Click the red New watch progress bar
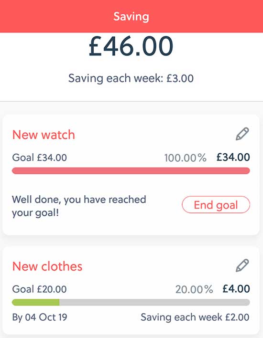Image resolution: width=263 pixels, height=338 pixels. coord(131,171)
